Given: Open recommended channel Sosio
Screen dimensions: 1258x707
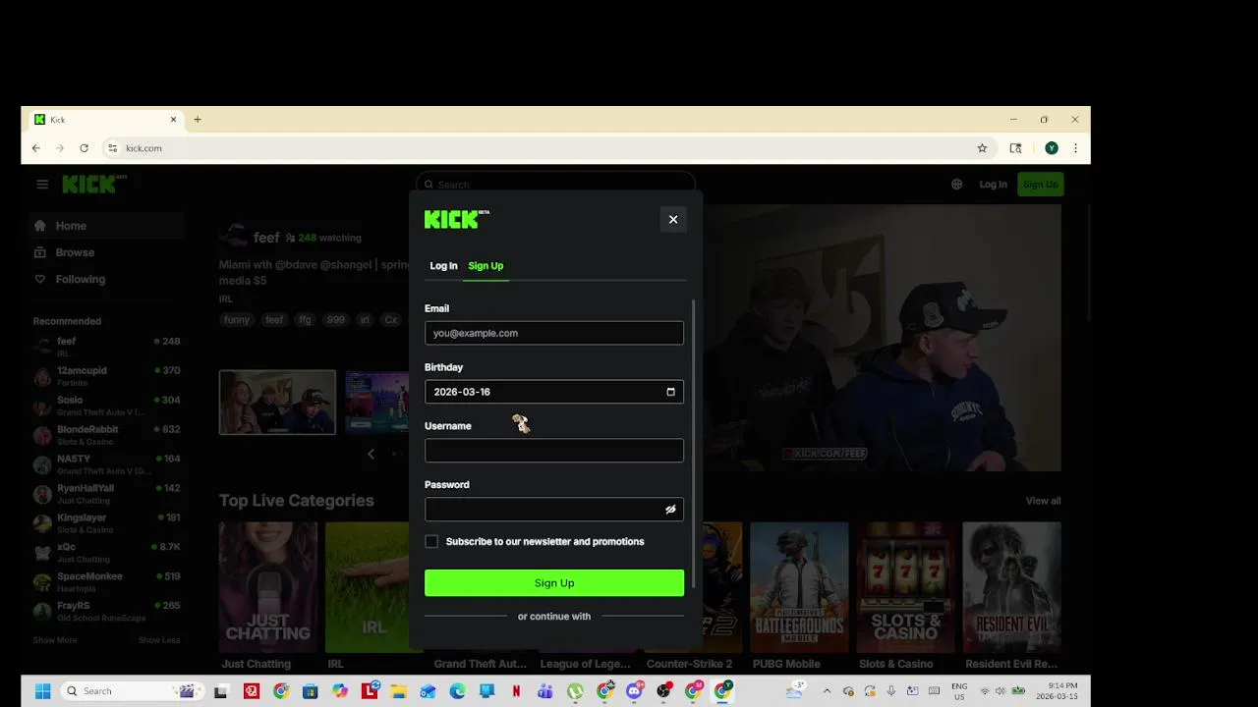Looking at the screenshot, I should point(106,406).
